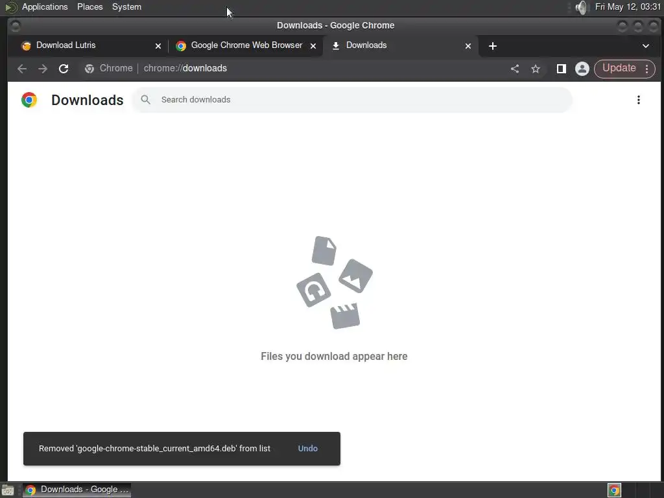
Task: Open the Applications menu
Action: pos(45,6)
